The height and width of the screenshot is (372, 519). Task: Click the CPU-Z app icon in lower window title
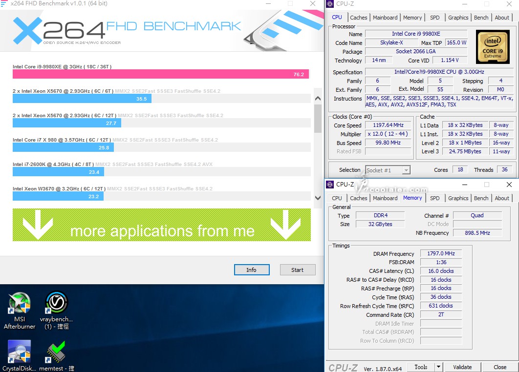[330, 184]
